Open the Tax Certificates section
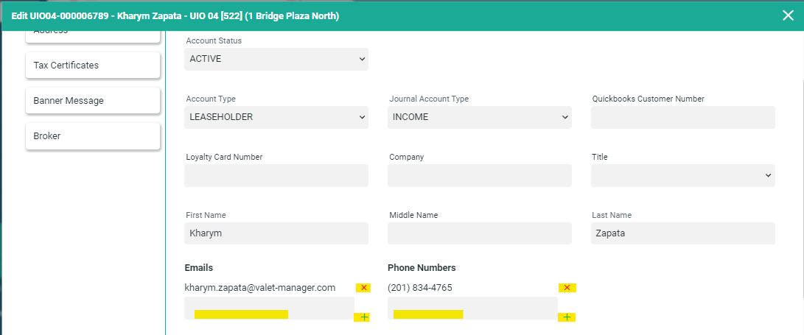The height and width of the screenshot is (335, 804). tap(93, 66)
